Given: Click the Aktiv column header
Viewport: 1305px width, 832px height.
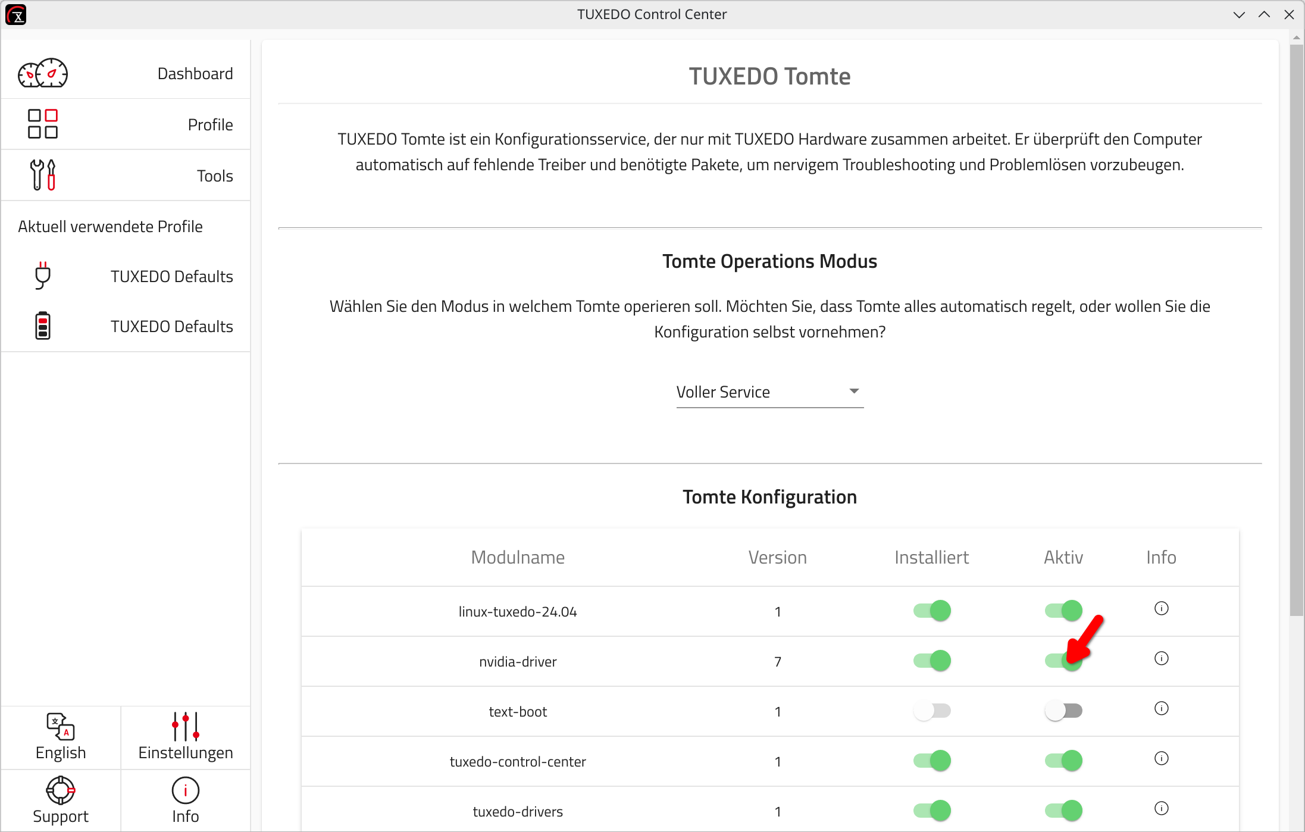Looking at the screenshot, I should [x=1063, y=557].
